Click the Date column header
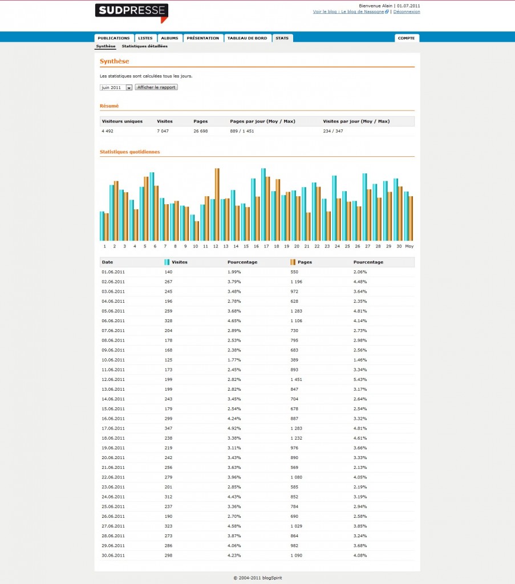The width and height of the screenshot is (515, 584). pos(107,262)
